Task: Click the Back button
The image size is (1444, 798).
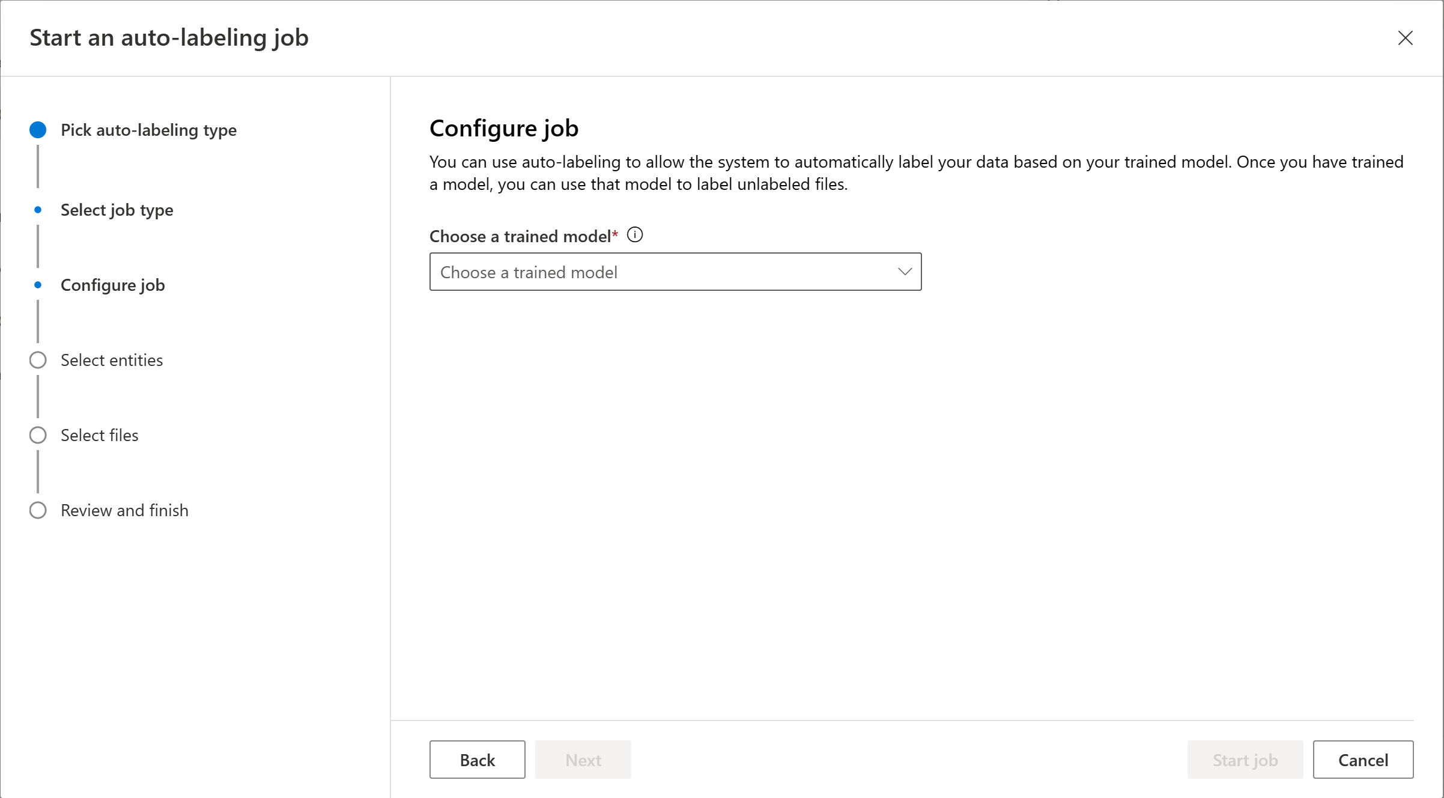Action: [477, 760]
